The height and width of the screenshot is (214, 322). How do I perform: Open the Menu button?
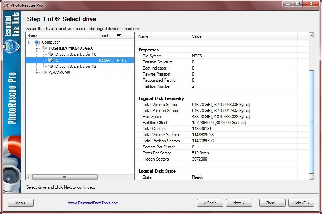pyautogui.click(x=20, y=203)
